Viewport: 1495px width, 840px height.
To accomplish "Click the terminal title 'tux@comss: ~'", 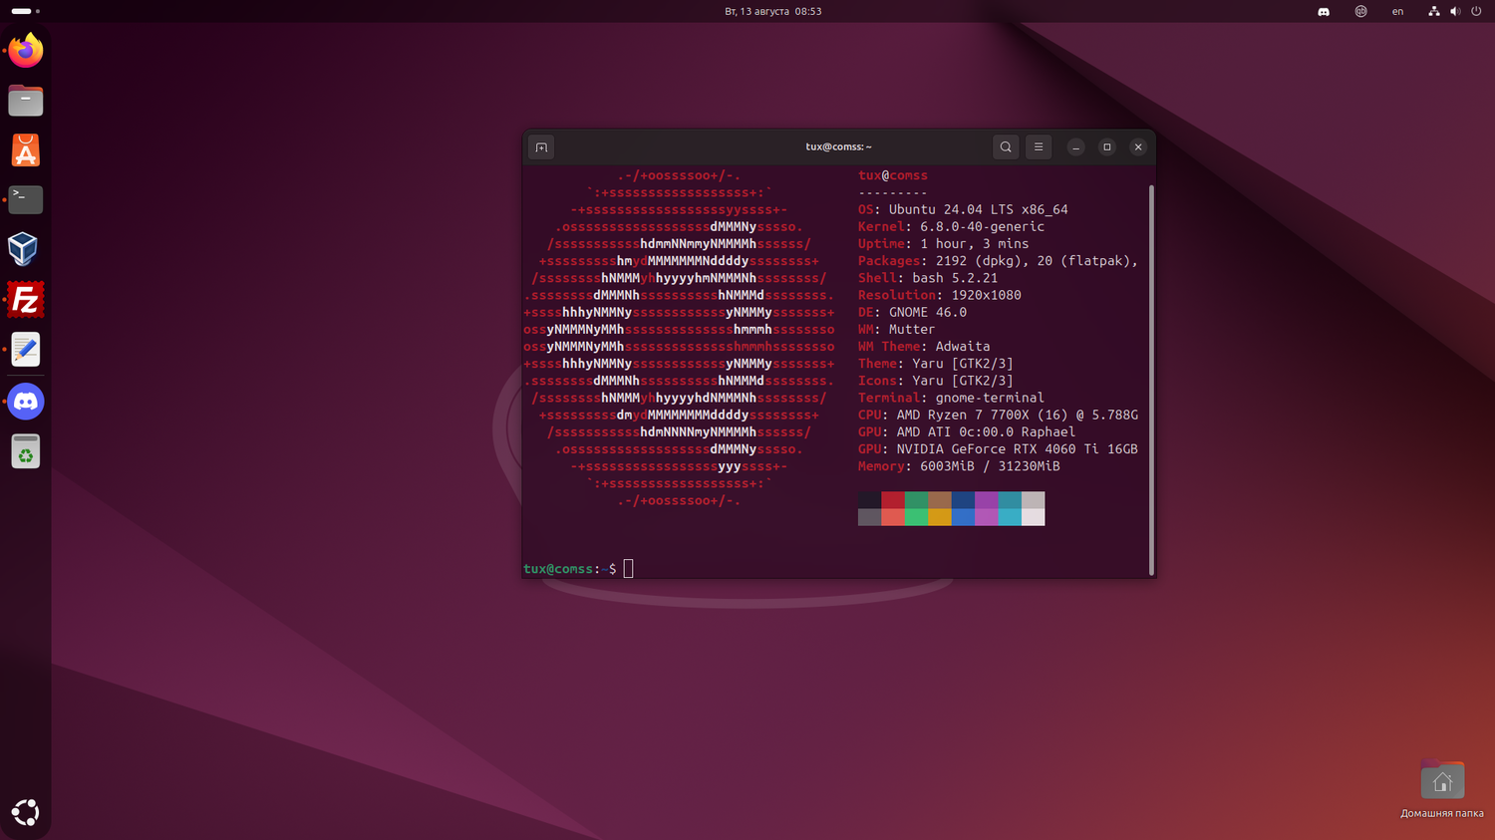I will pyautogui.click(x=839, y=147).
